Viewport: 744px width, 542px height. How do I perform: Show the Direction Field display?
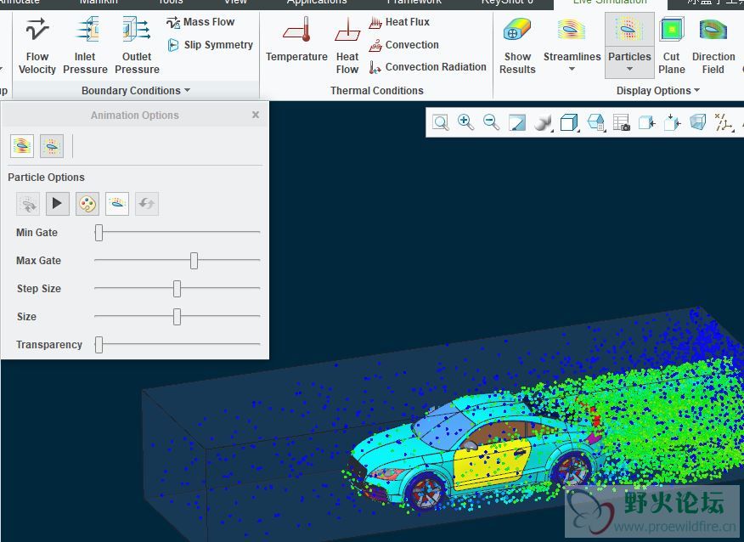[713, 46]
